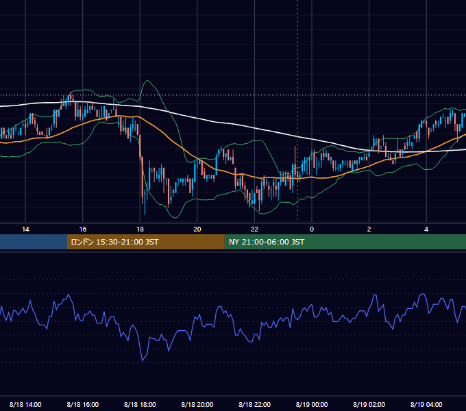Image resolution: width=466 pixels, height=411 pixels.
Task: Click the 8/18 18:00 date label
Action: (x=140, y=404)
